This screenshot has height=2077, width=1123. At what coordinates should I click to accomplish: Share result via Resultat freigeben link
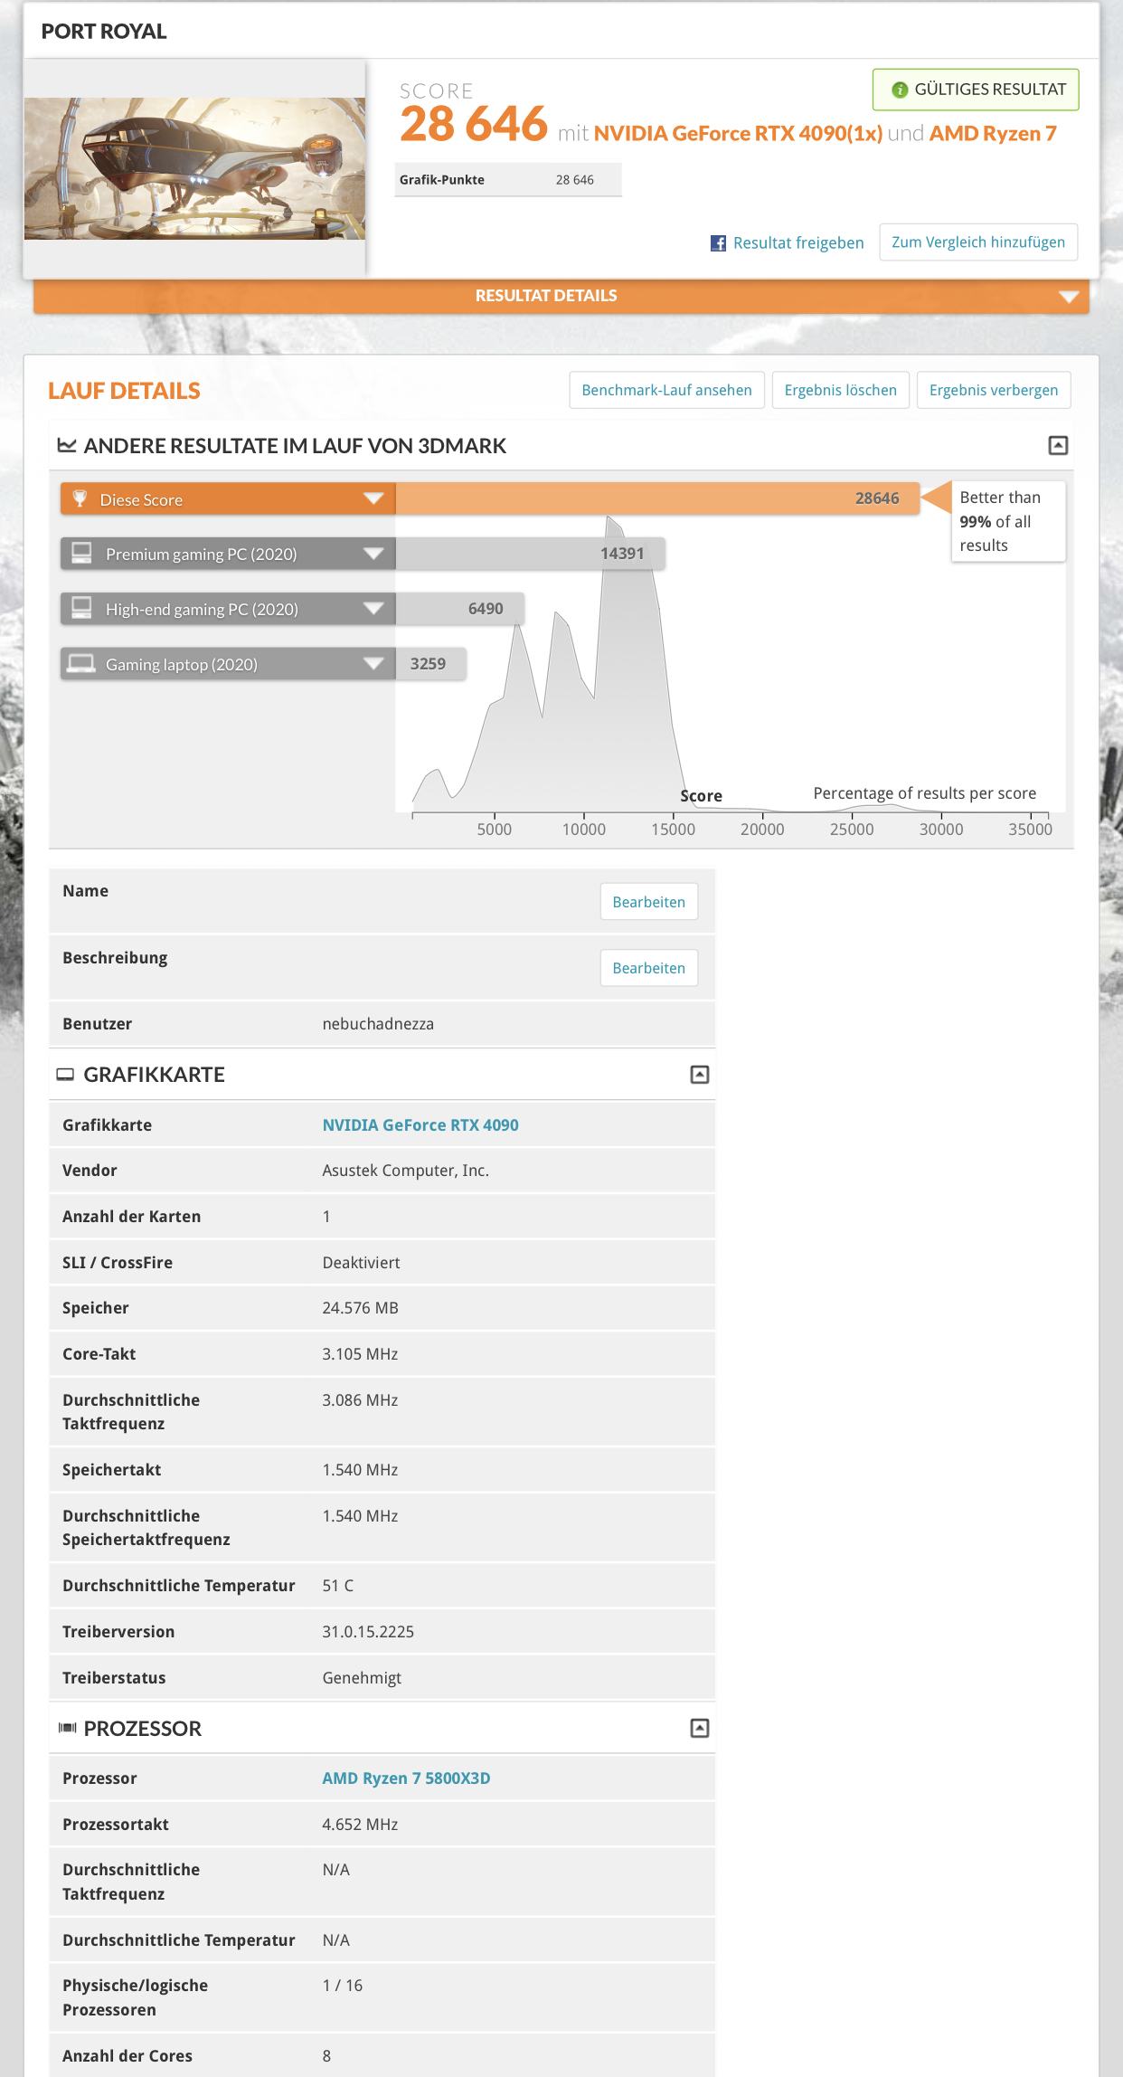click(x=798, y=242)
